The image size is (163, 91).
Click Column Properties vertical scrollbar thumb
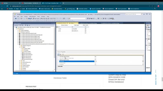tap(143, 61)
